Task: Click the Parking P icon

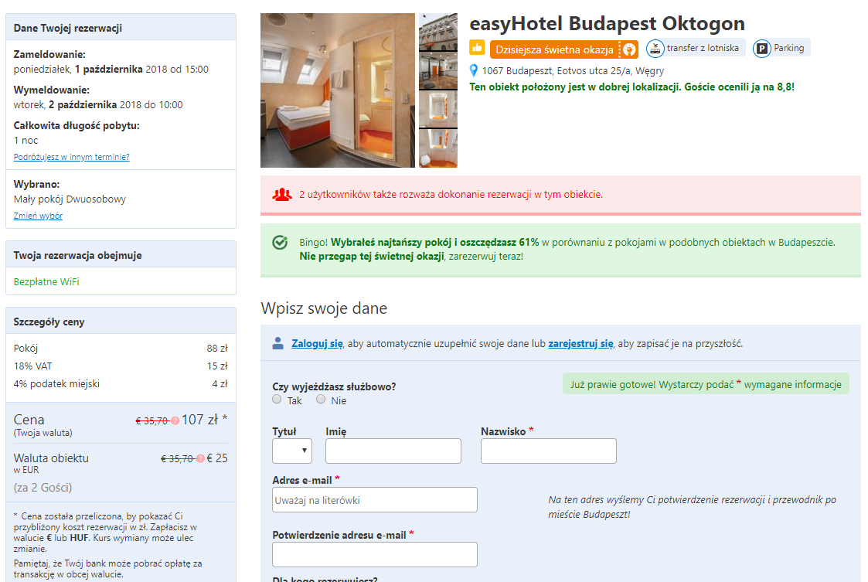Action: pyautogui.click(x=761, y=49)
